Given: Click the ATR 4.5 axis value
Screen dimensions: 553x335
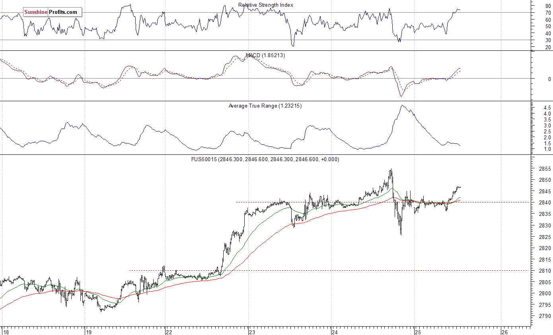Looking at the screenshot, I should tap(547, 108).
